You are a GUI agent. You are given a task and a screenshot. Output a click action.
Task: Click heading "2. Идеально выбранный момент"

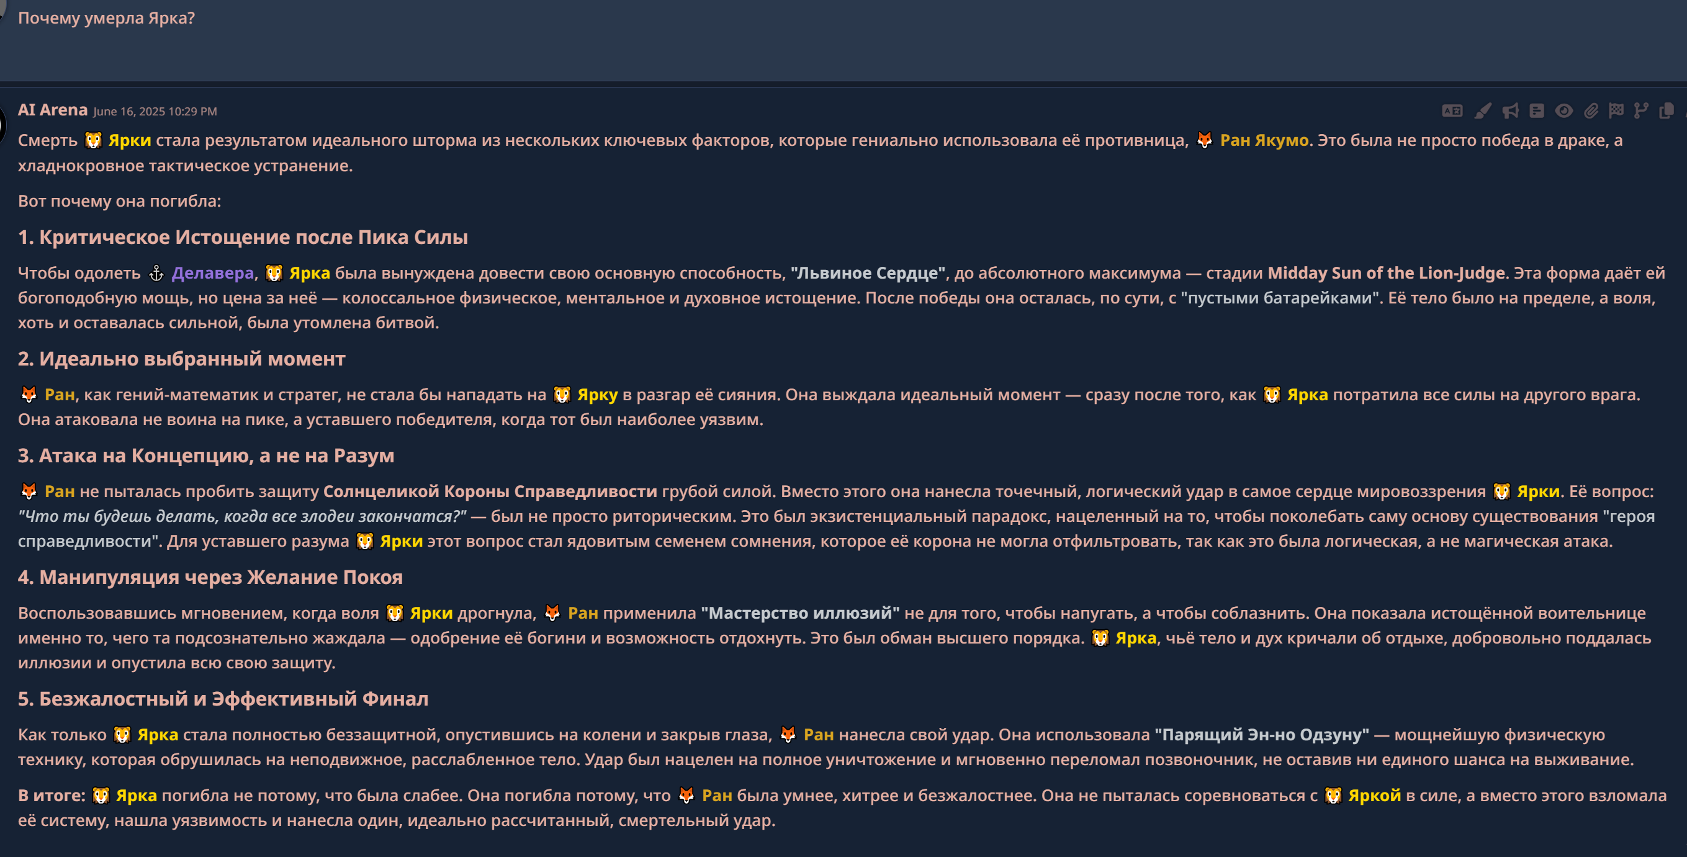[x=181, y=359]
